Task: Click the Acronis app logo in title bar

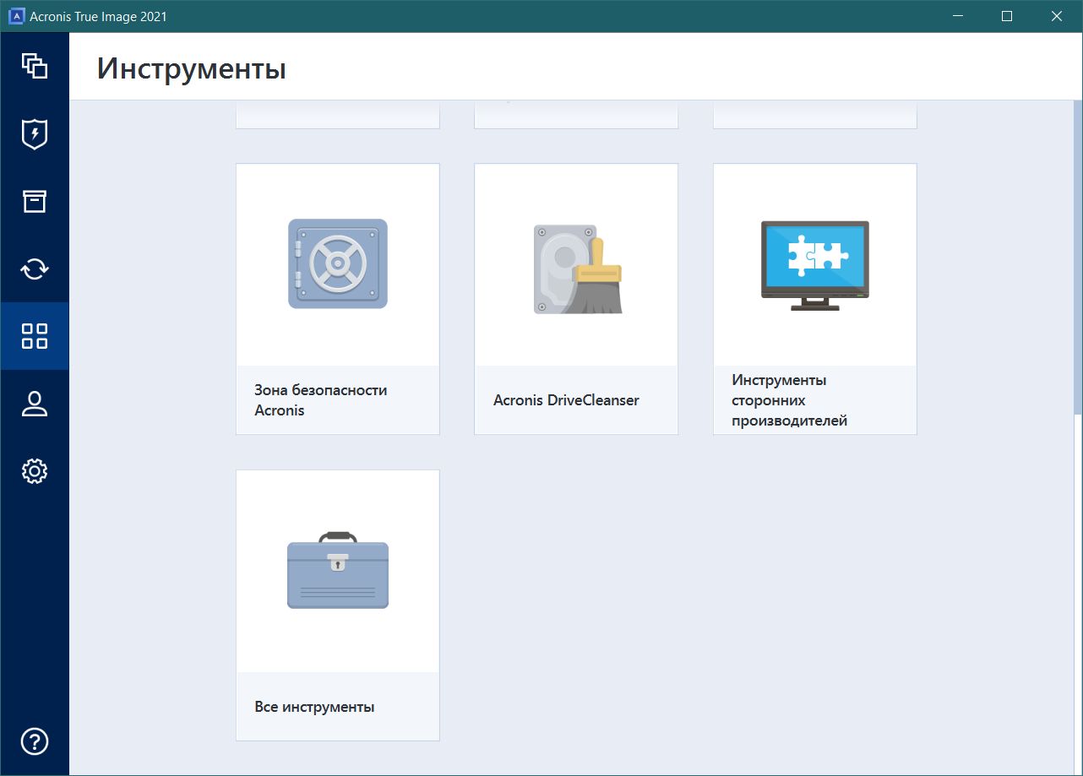Action: point(16,16)
